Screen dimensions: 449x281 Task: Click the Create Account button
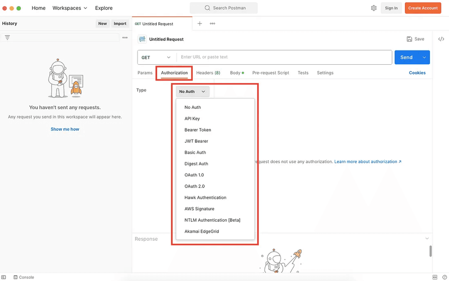(x=423, y=8)
